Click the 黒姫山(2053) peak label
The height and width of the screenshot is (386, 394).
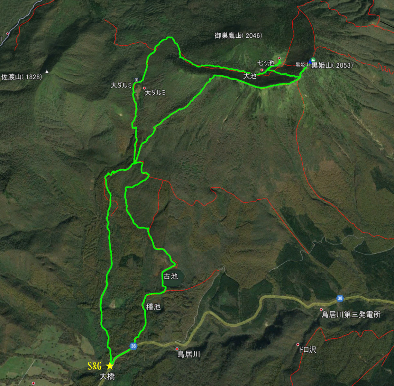tap(332, 65)
